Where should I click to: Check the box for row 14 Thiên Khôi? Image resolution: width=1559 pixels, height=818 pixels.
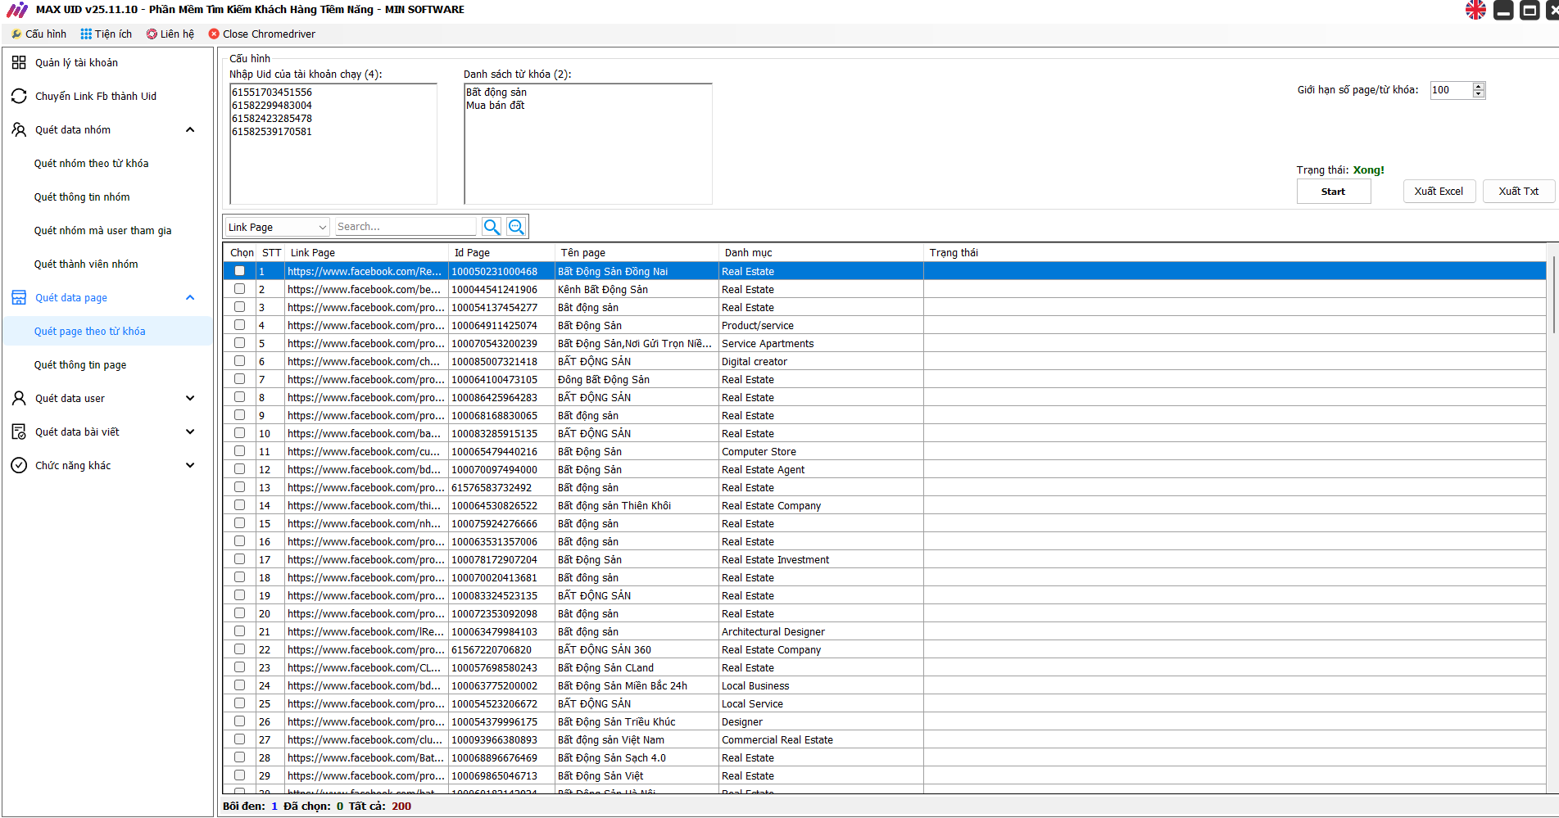239,505
